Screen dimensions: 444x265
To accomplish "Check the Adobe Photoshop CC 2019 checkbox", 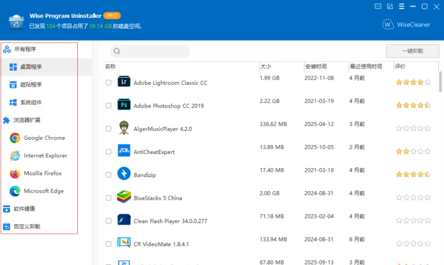I will coord(109,106).
